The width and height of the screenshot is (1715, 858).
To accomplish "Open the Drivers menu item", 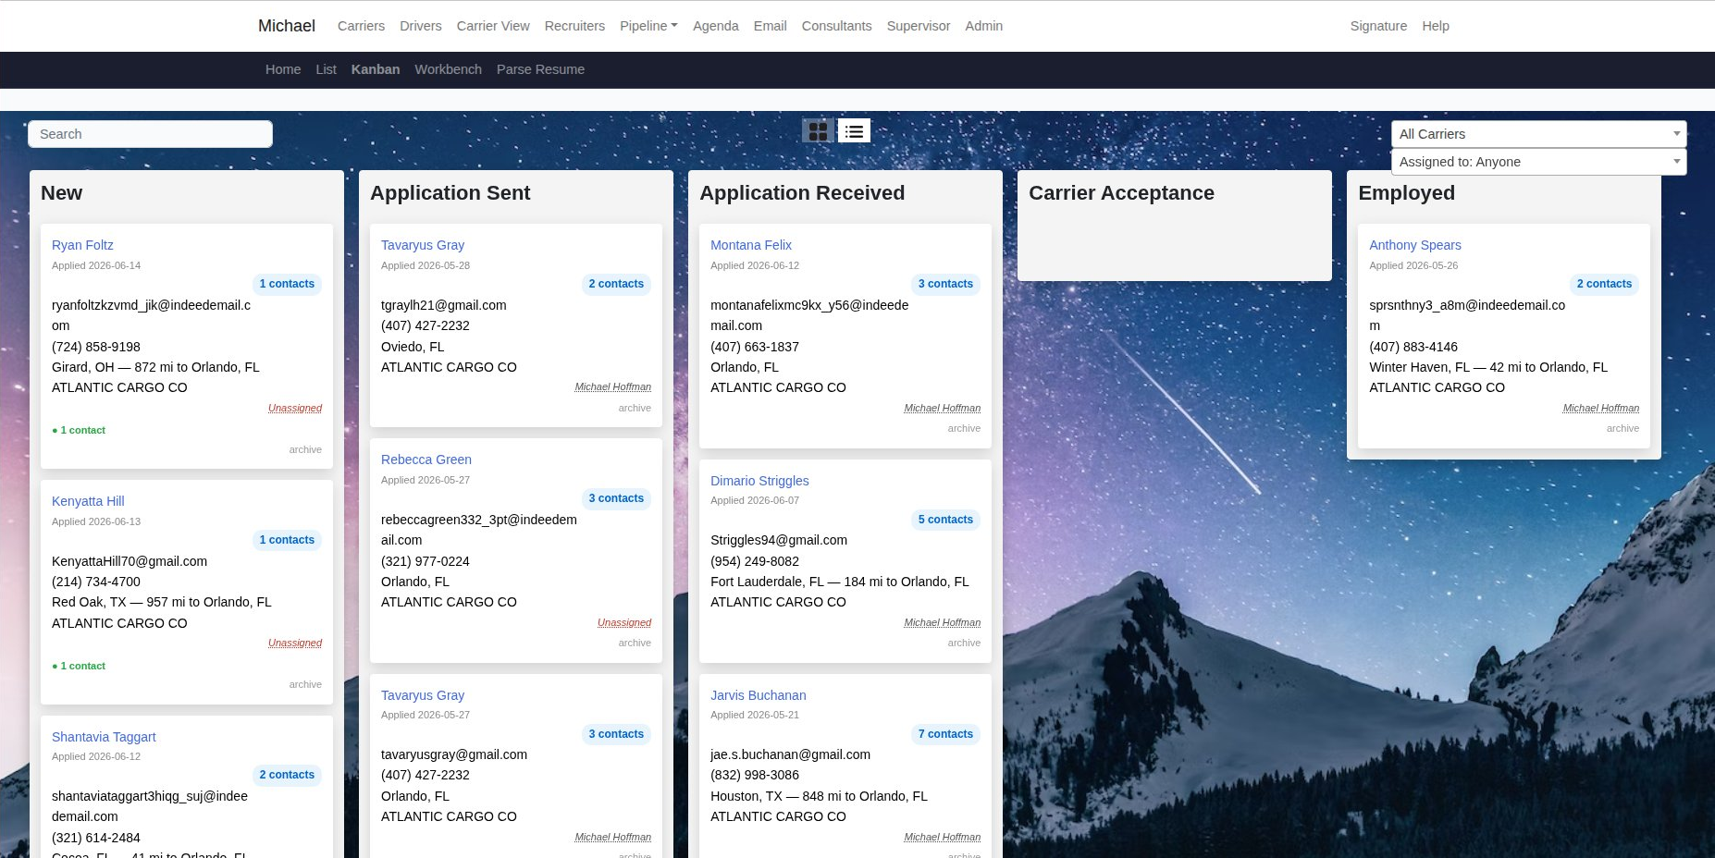I will click(420, 26).
